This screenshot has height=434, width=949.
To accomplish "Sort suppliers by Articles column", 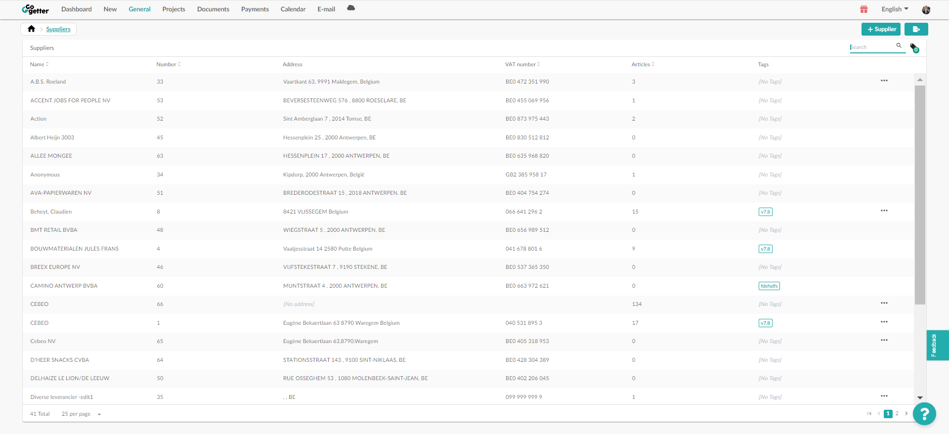I will tap(643, 64).
